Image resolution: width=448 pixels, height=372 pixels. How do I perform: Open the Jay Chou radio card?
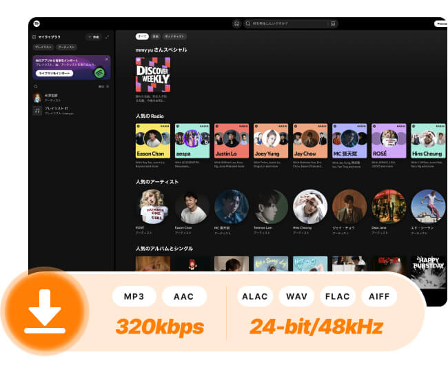[x=310, y=141]
